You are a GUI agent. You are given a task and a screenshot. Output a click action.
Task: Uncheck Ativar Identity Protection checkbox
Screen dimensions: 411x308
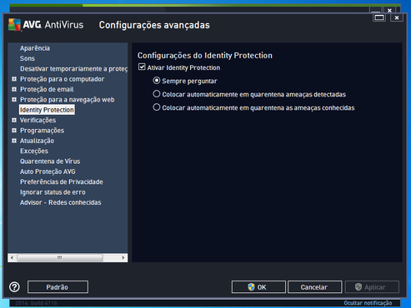coord(142,67)
